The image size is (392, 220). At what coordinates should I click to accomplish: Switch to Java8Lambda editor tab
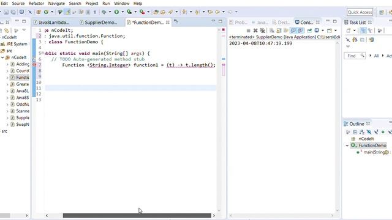tap(51, 23)
